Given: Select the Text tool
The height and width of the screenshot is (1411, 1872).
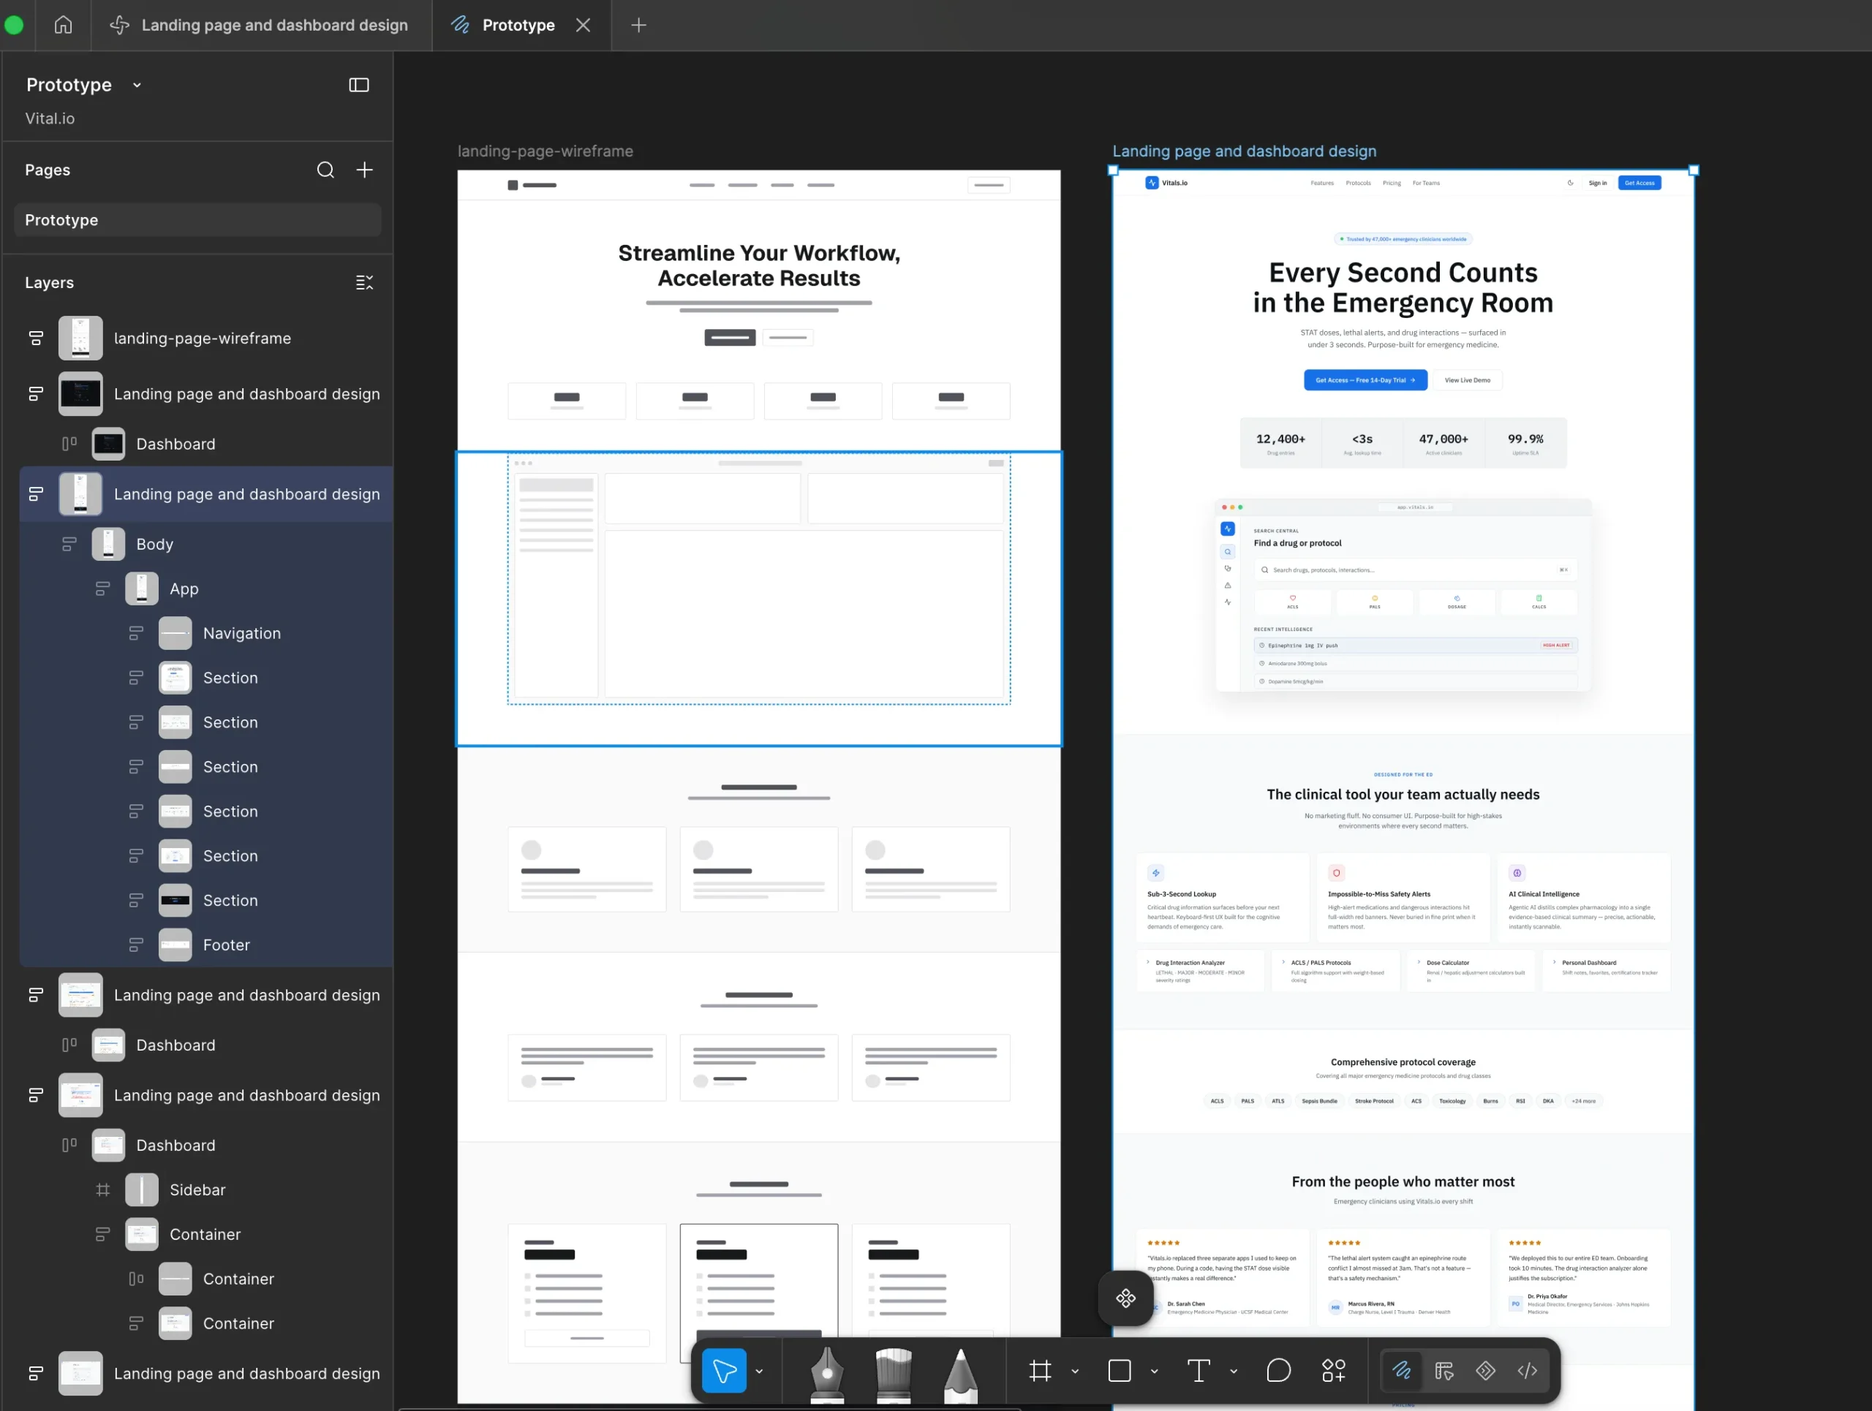Looking at the screenshot, I should pyautogui.click(x=1199, y=1370).
